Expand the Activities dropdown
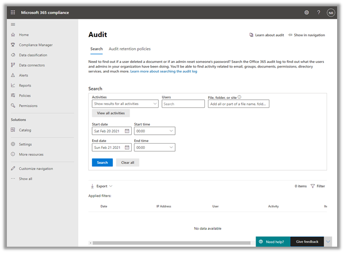This screenshot has height=253, width=344. pyautogui.click(x=125, y=104)
